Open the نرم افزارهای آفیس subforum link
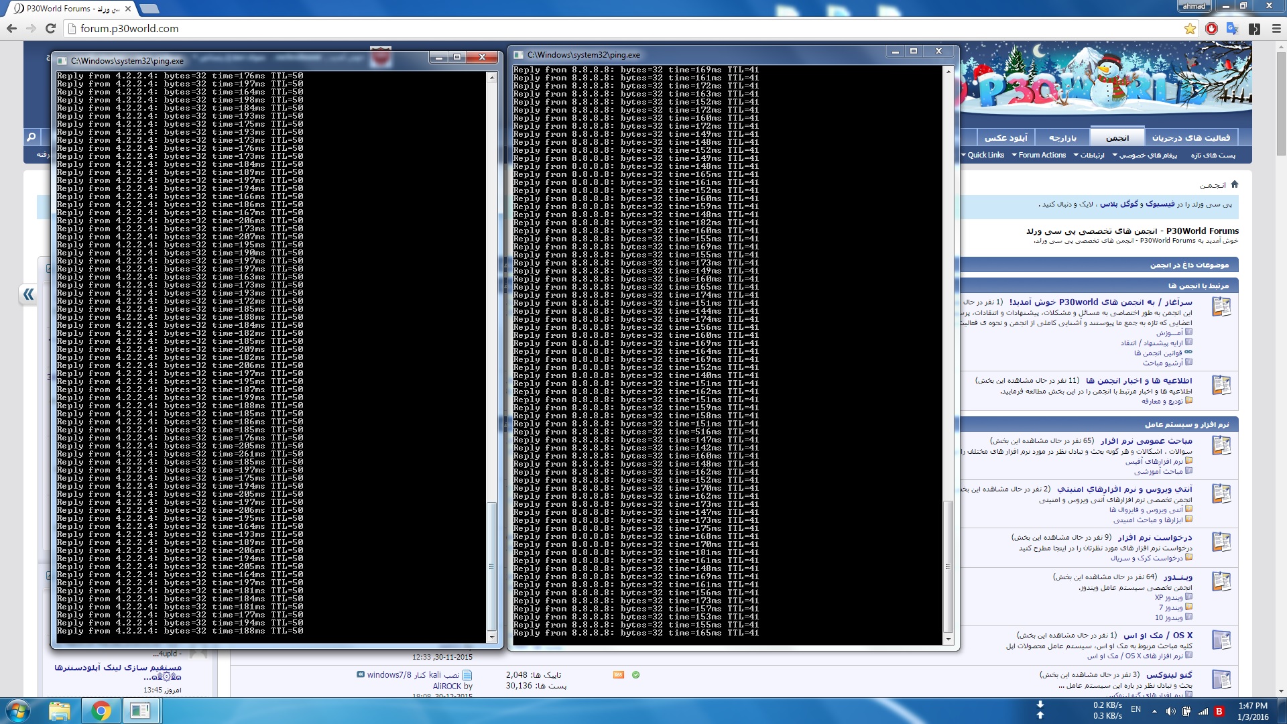This screenshot has height=724, width=1287. pyautogui.click(x=1154, y=461)
